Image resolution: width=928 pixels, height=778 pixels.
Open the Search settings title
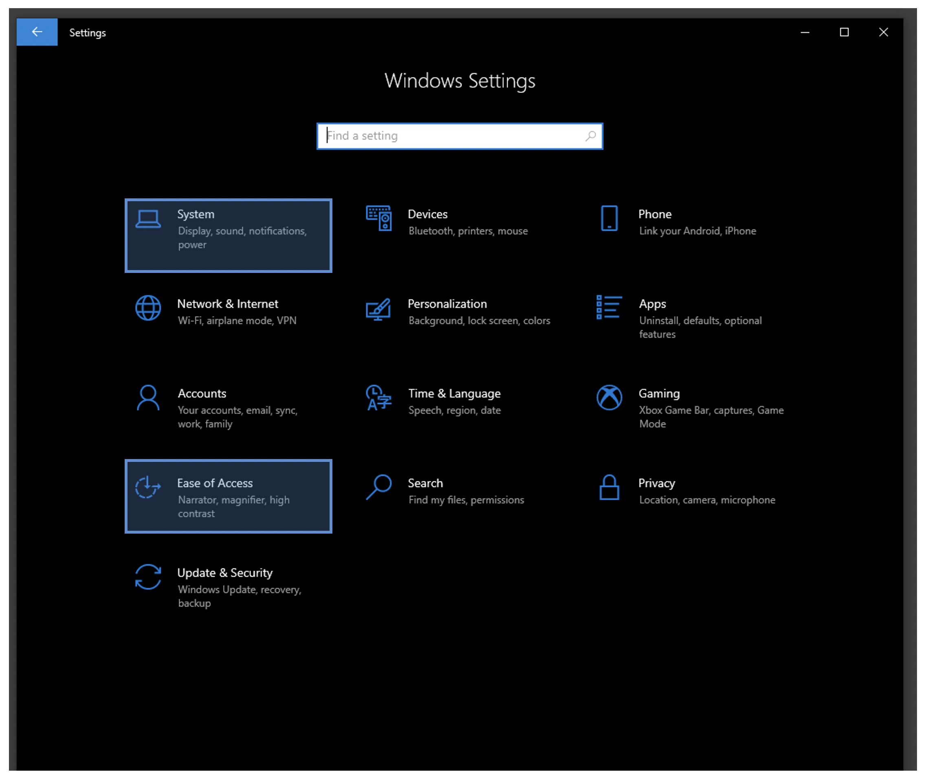click(x=425, y=484)
